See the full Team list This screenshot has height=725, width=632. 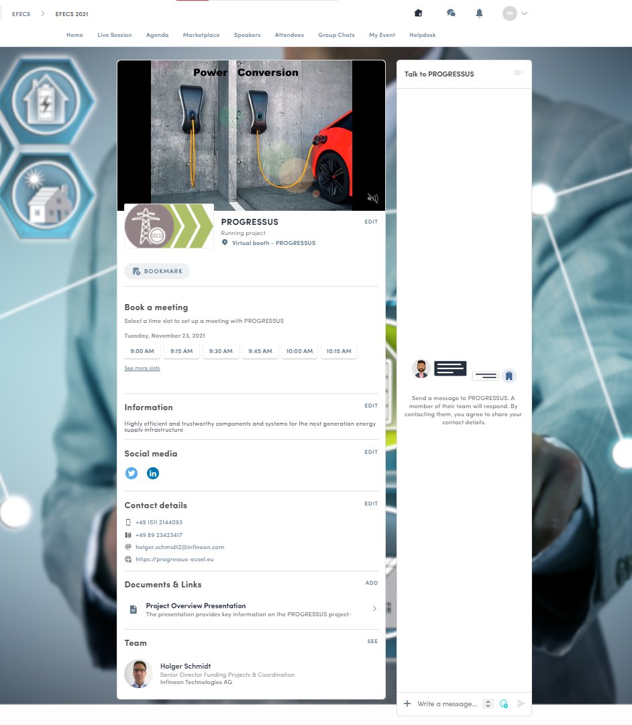pos(372,641)
